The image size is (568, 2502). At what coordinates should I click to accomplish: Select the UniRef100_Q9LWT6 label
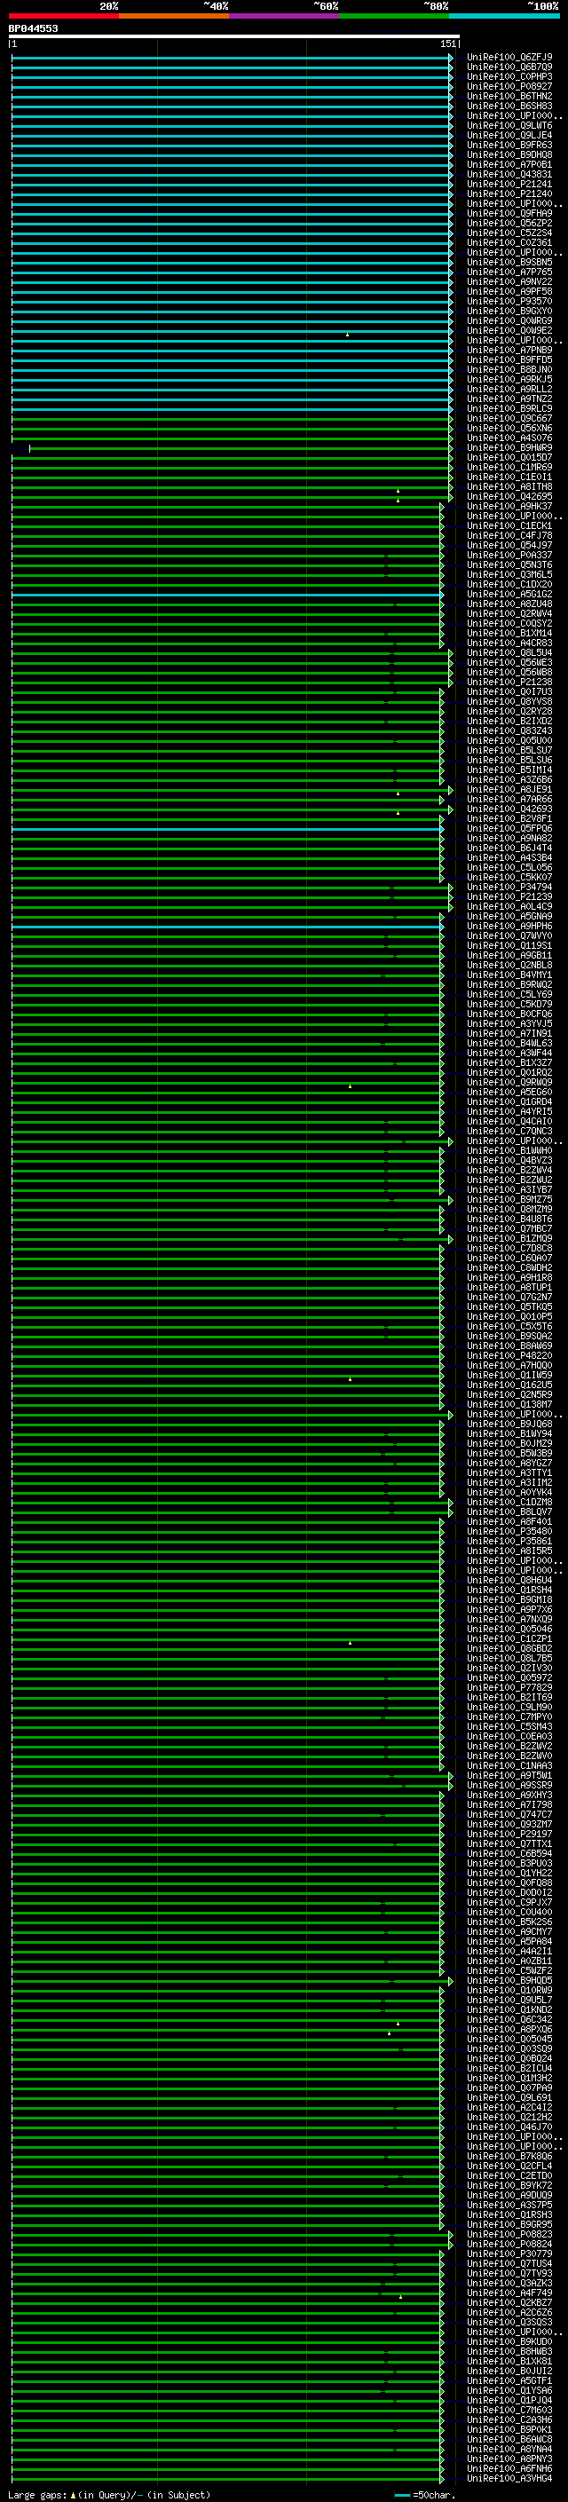click(509, 125)
